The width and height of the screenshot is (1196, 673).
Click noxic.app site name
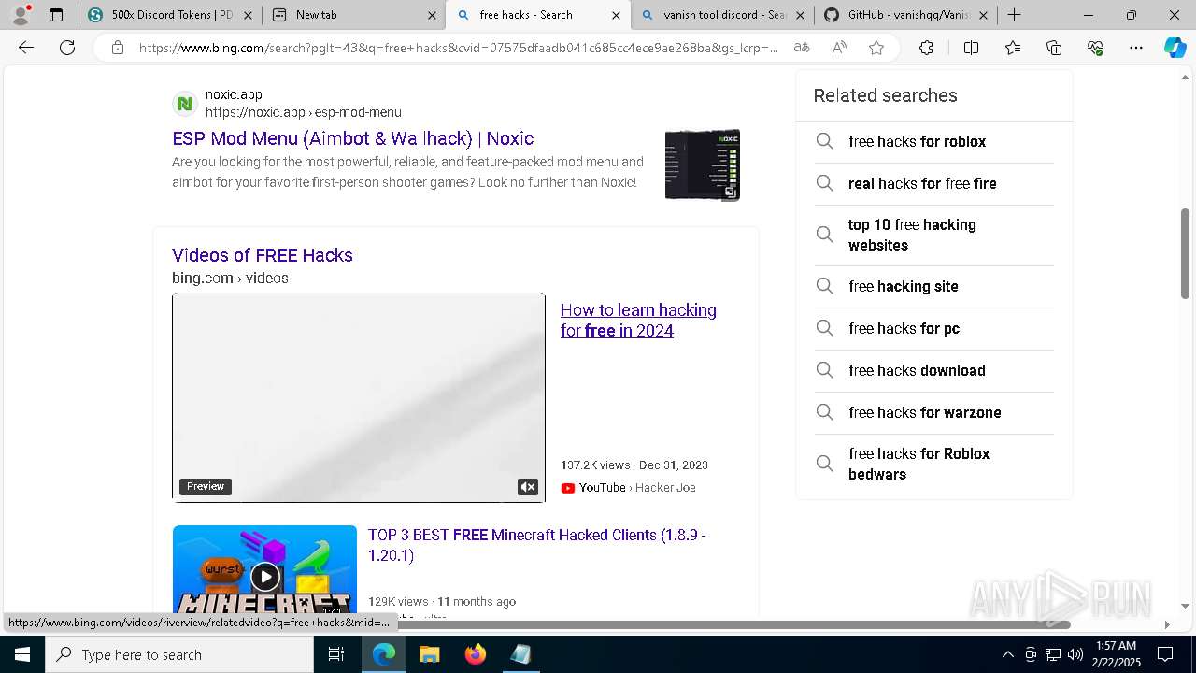234,94
